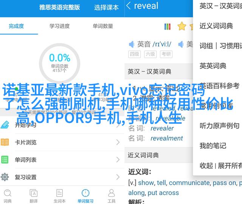242x204 pixels.
Task: Play the 英音 pronunciation speaker
Action: (132, 44)
